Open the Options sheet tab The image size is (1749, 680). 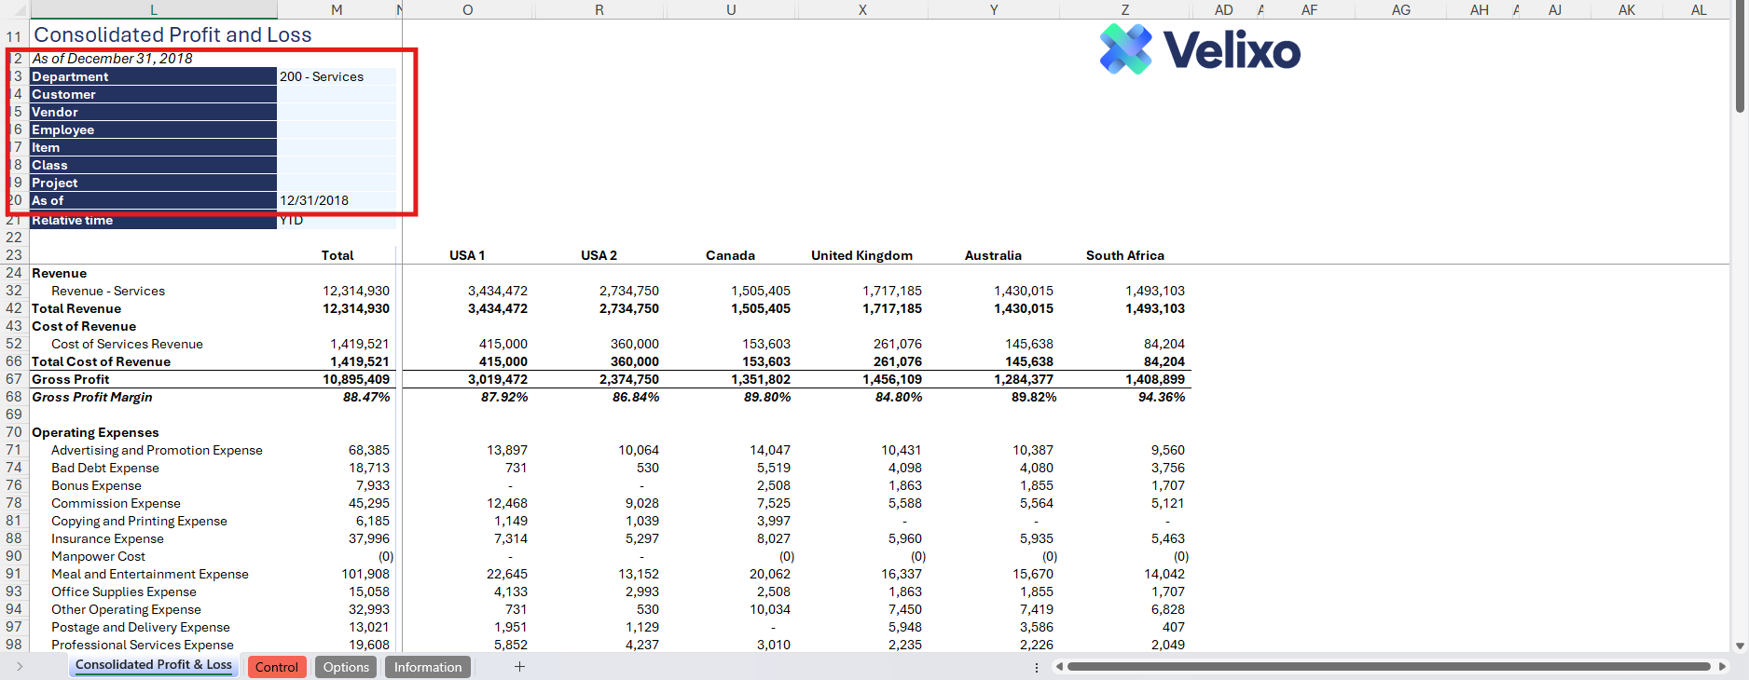(x=346, y=667)
